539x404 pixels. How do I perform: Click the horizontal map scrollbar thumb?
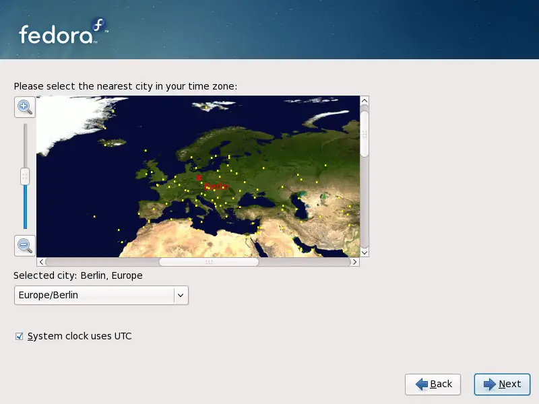coord(209,262)
